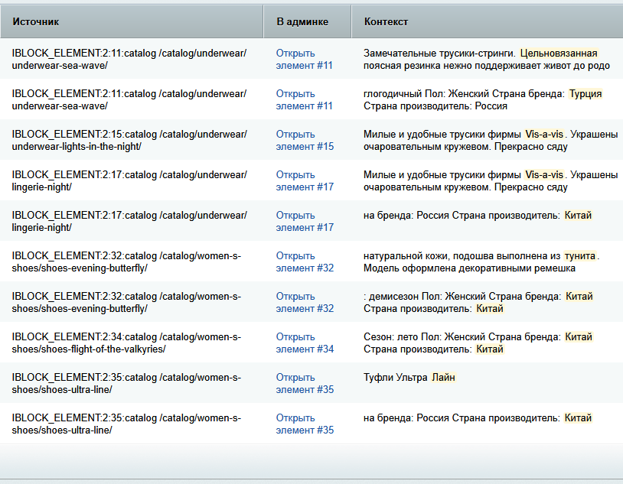Open element #35 link in the last row
The image size is (623, 484).
pos(304,424)
